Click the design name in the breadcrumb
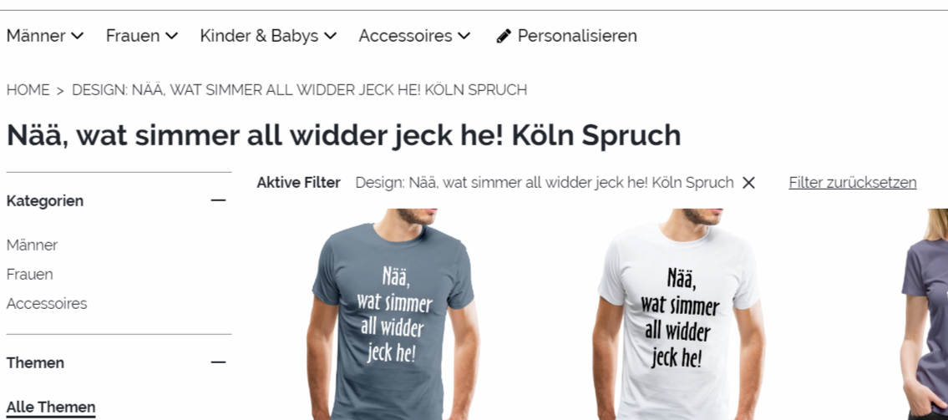This screenshot has height=420, width=948. pos(299,90)
